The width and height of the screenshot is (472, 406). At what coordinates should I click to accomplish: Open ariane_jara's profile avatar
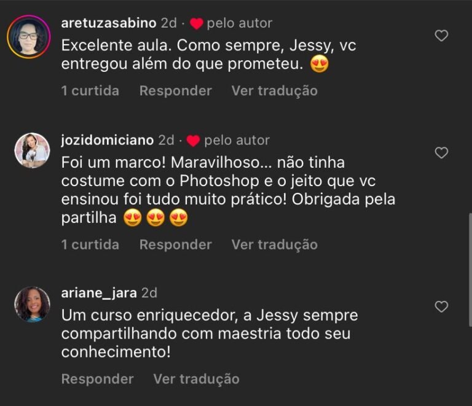(31, 304)
